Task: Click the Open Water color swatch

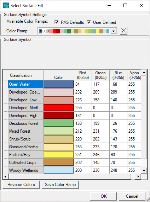Action: [x=59, y=84]
